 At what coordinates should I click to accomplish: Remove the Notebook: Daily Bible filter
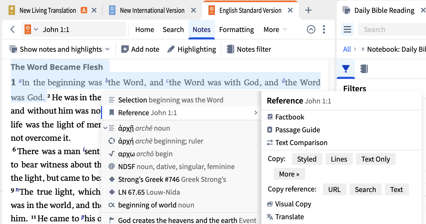coord(363,49)
